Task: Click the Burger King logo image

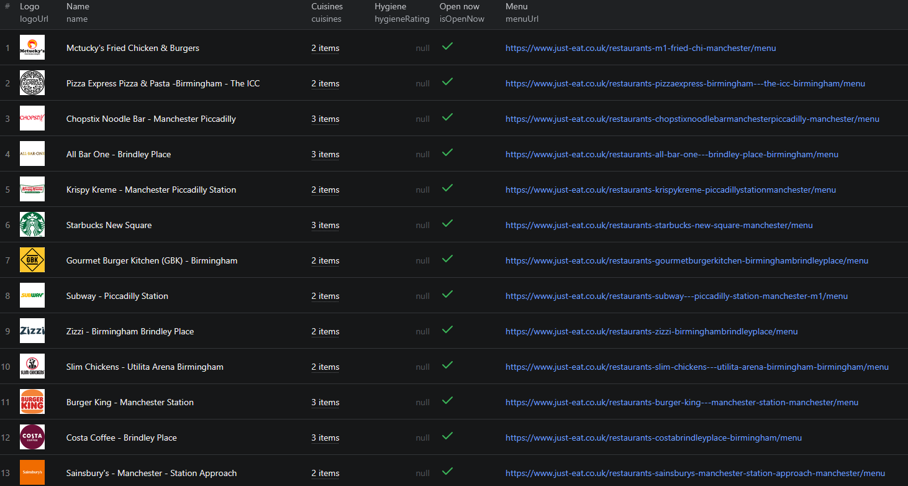Action: (32, 401)
